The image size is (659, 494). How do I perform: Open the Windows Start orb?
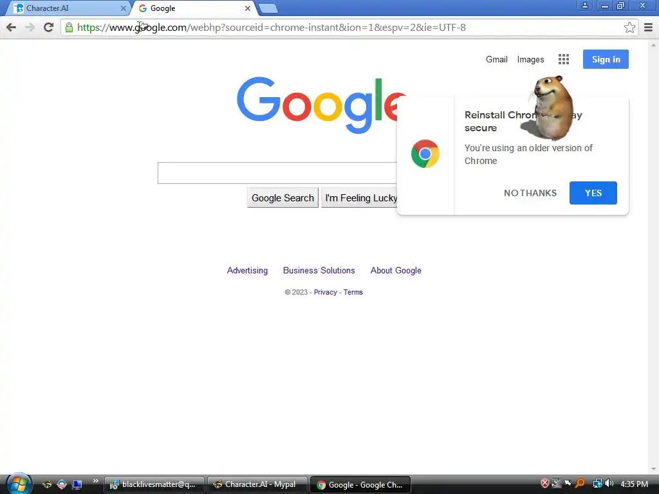(18, 484)
